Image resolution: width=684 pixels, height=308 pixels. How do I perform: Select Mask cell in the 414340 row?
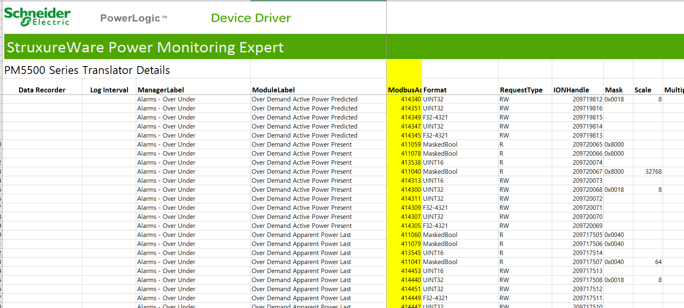coord(618,99)
